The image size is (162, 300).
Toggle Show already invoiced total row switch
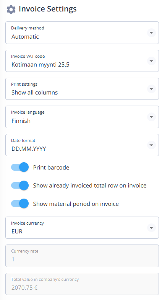[x=20, y=185]
